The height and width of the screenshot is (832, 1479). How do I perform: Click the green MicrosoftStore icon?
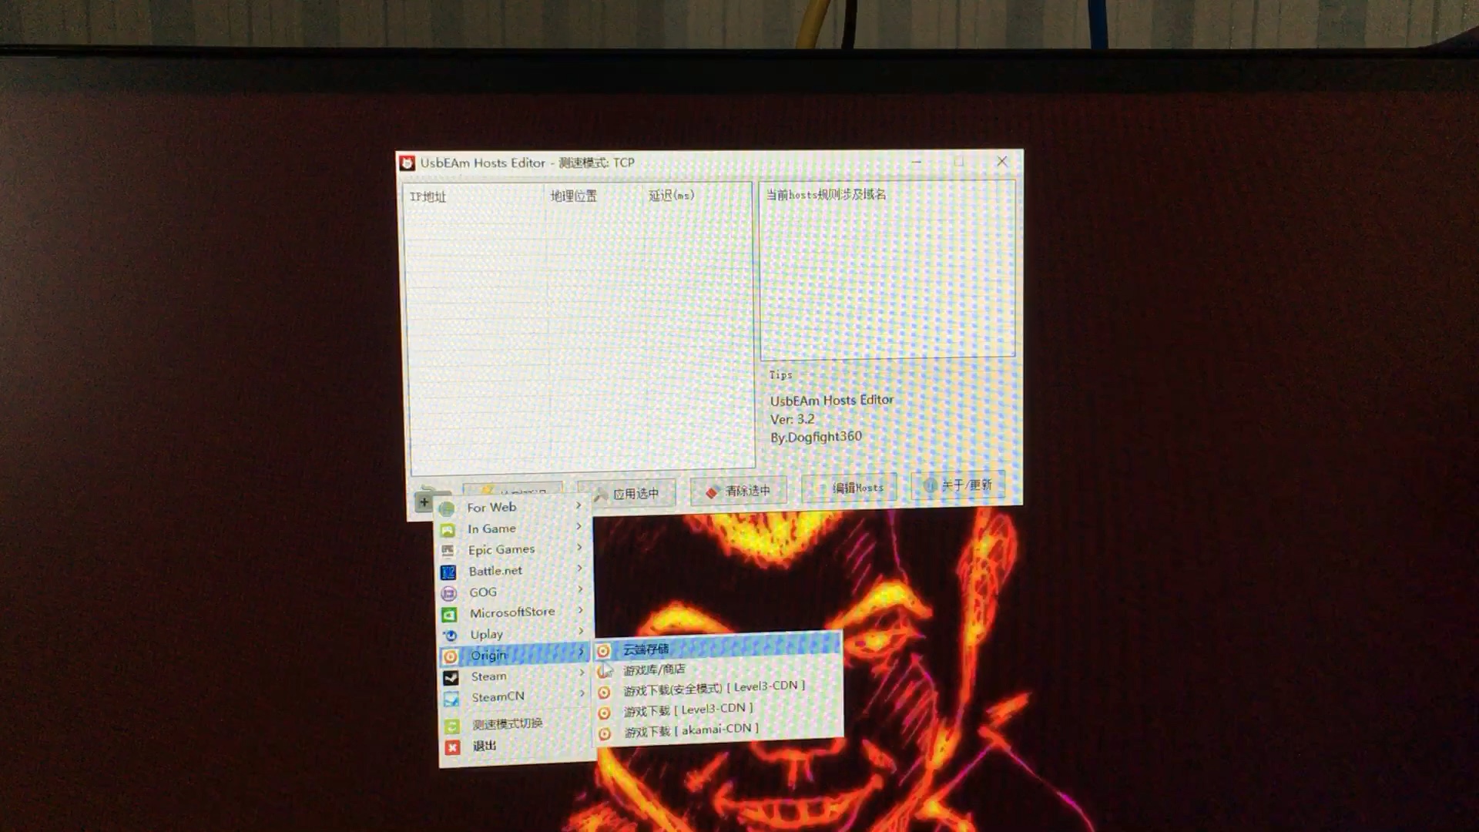coord(449,615)
